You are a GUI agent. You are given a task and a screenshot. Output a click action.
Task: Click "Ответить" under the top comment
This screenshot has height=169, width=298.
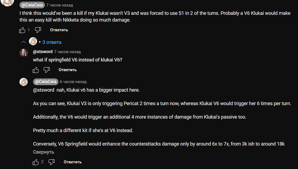tap(59, 30)
